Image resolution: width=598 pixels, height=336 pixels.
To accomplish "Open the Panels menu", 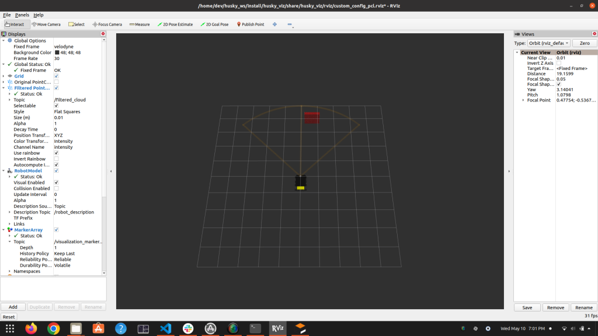I will (x=22, y=15).
